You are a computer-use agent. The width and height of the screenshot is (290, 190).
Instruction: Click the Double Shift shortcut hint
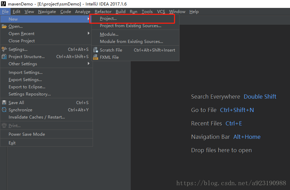coord(260,97)
